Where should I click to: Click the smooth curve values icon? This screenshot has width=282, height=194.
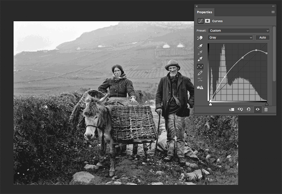(200, 80)
